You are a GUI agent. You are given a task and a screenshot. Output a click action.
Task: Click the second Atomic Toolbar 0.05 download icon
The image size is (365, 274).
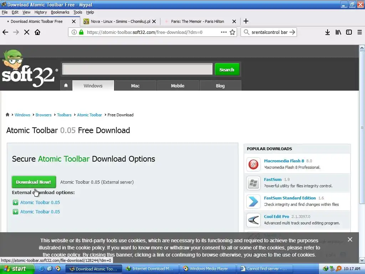click(x=15, y=212)
